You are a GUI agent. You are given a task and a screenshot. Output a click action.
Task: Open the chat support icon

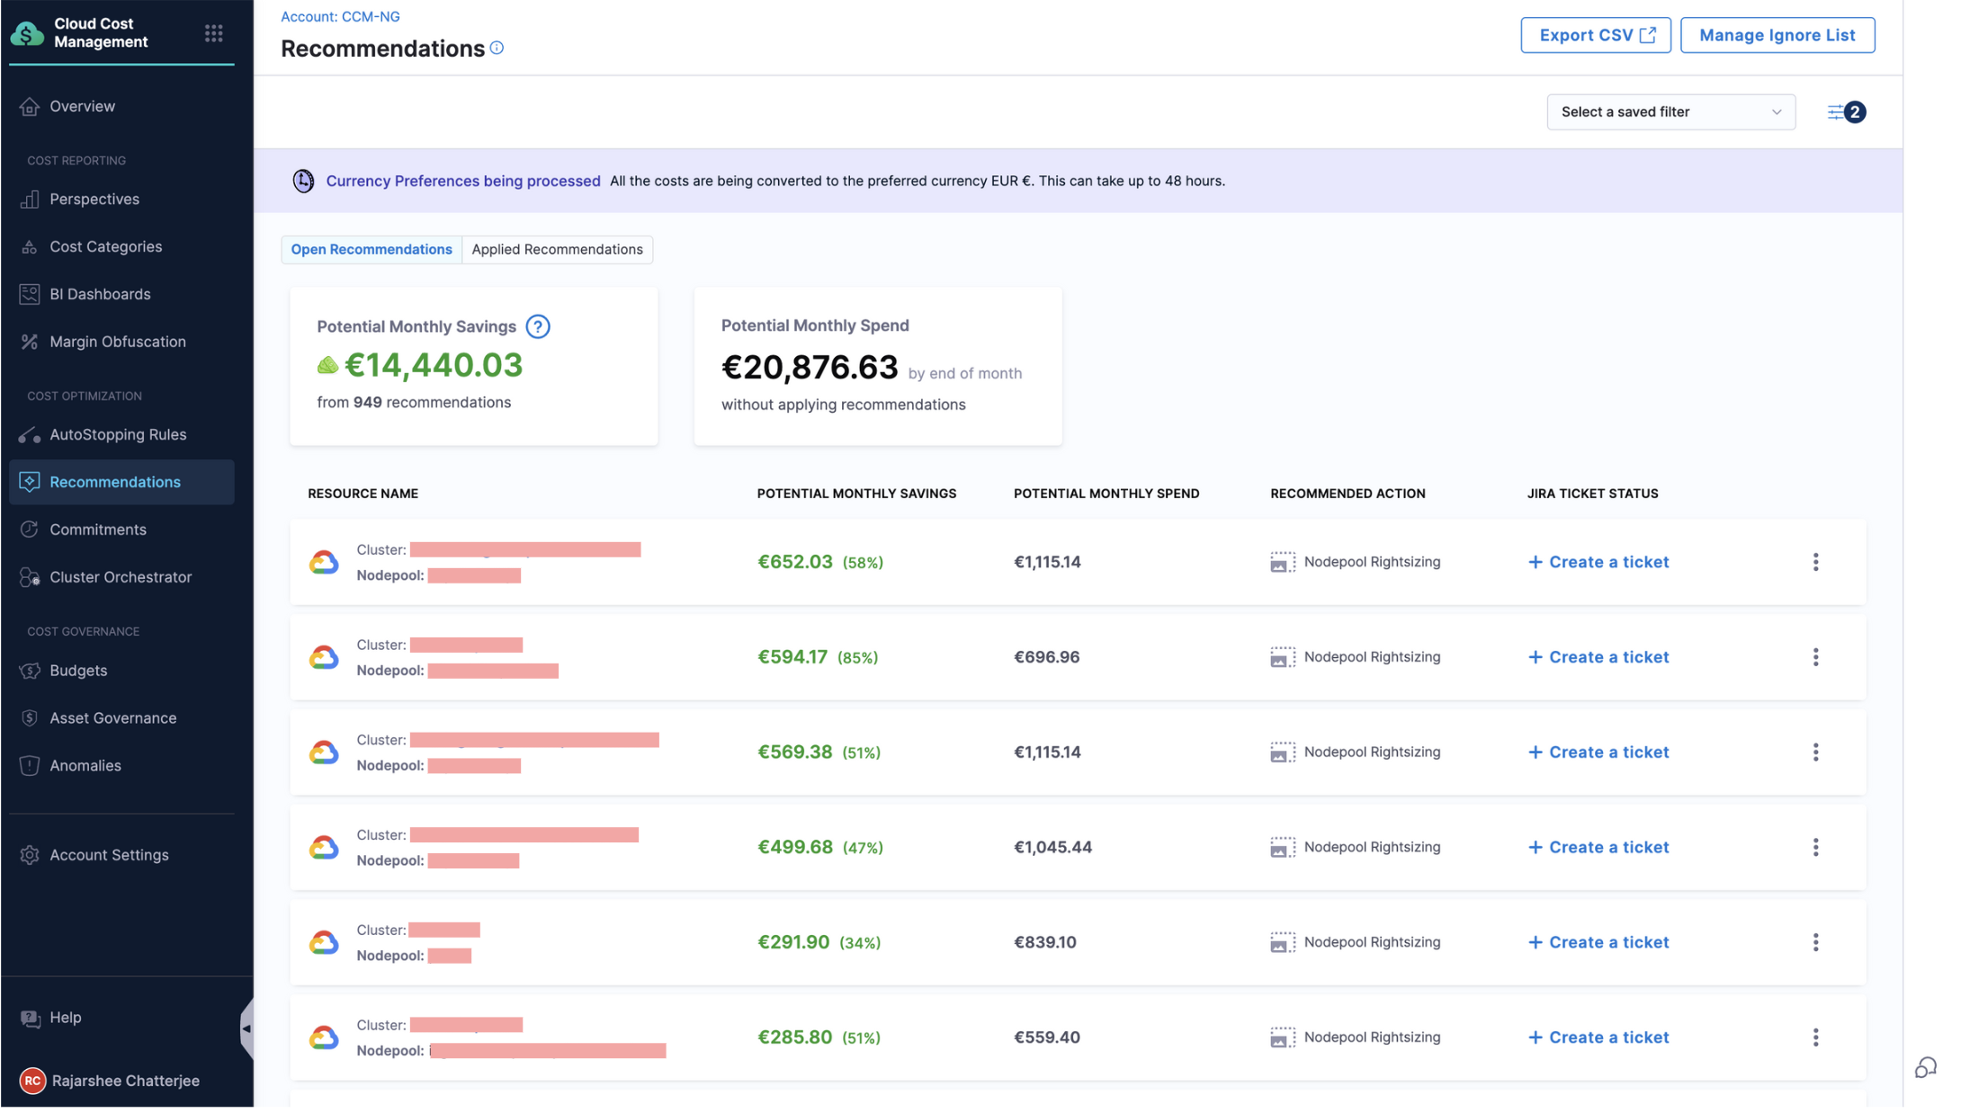pos(1925,1067)
